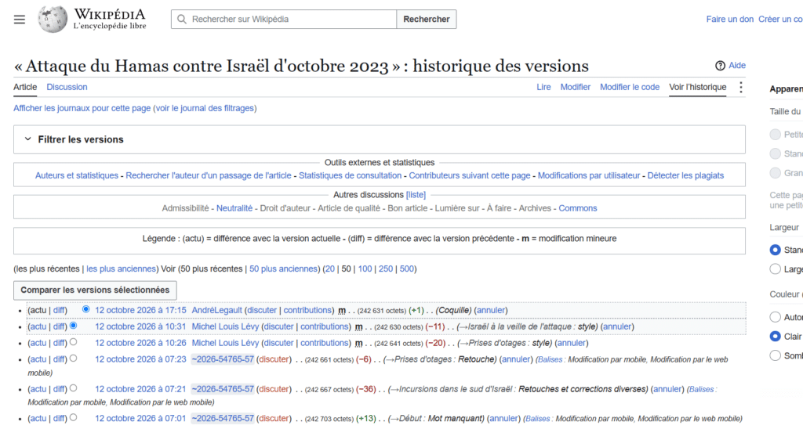
Task: Open Détecter les plagiats link
Action: [x=685, y=175]
